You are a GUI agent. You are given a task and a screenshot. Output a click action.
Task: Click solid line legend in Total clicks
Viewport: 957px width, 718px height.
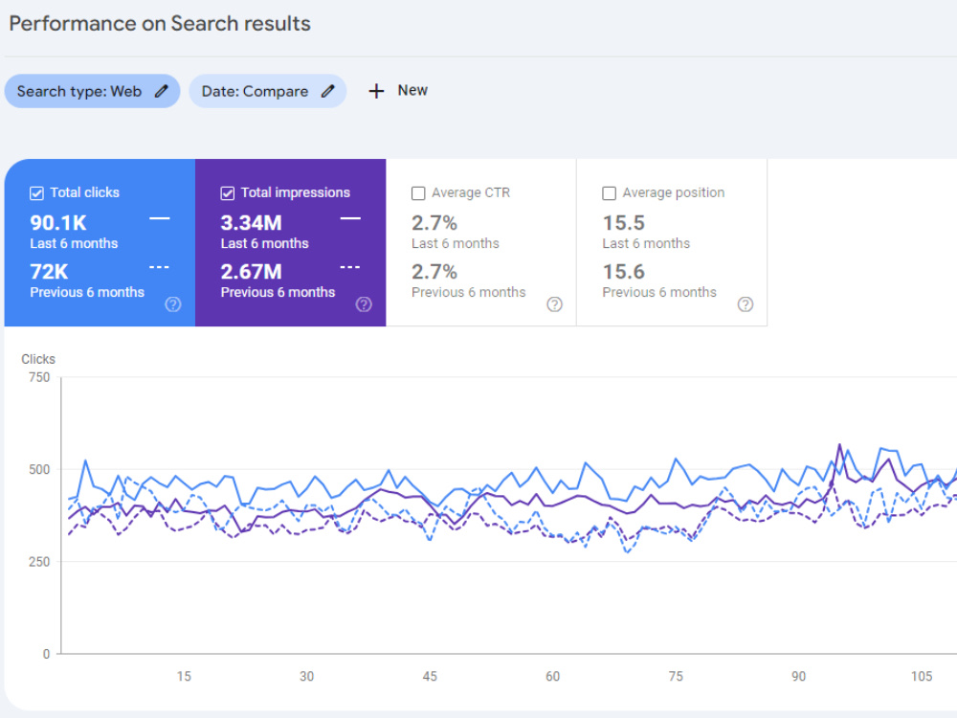click(160, 218)
